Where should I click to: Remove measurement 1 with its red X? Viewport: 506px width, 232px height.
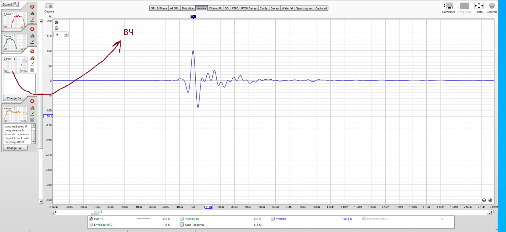(x=32, y=7)
